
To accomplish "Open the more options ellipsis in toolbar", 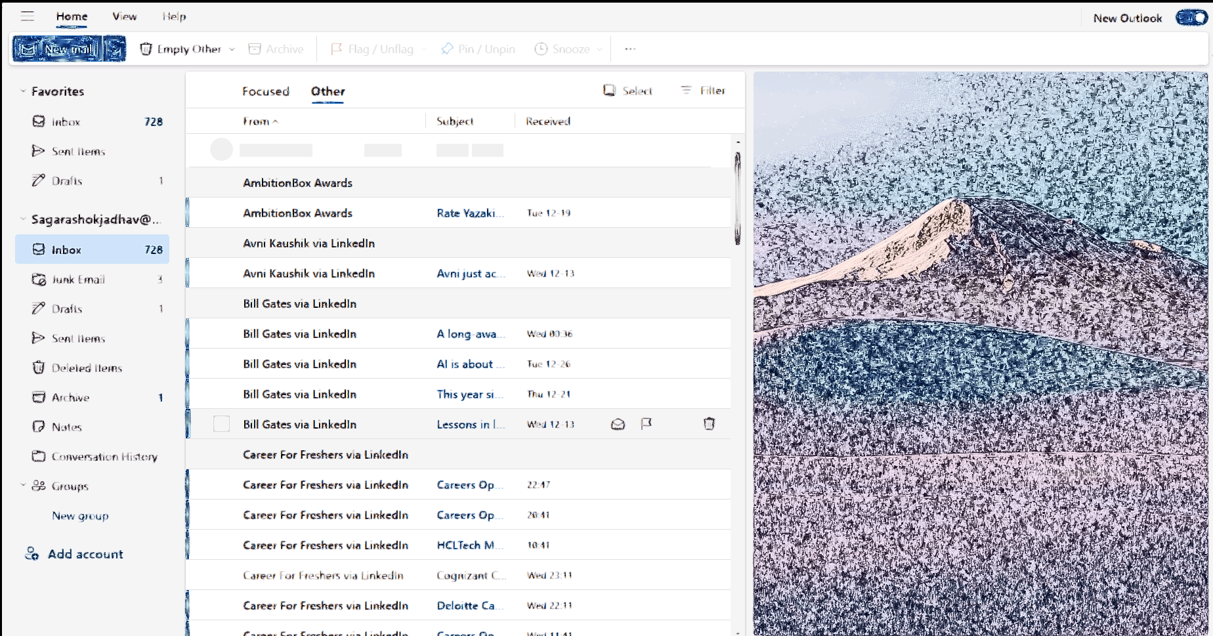I will pos(630,49).
